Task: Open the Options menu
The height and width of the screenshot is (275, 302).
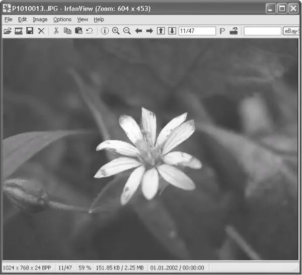Action: click(x=62, y=20)
